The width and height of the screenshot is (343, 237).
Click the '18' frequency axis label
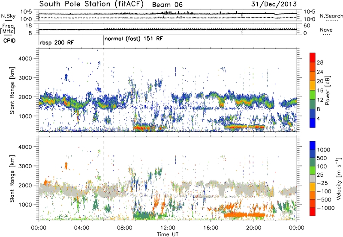[x=29, y=26]
